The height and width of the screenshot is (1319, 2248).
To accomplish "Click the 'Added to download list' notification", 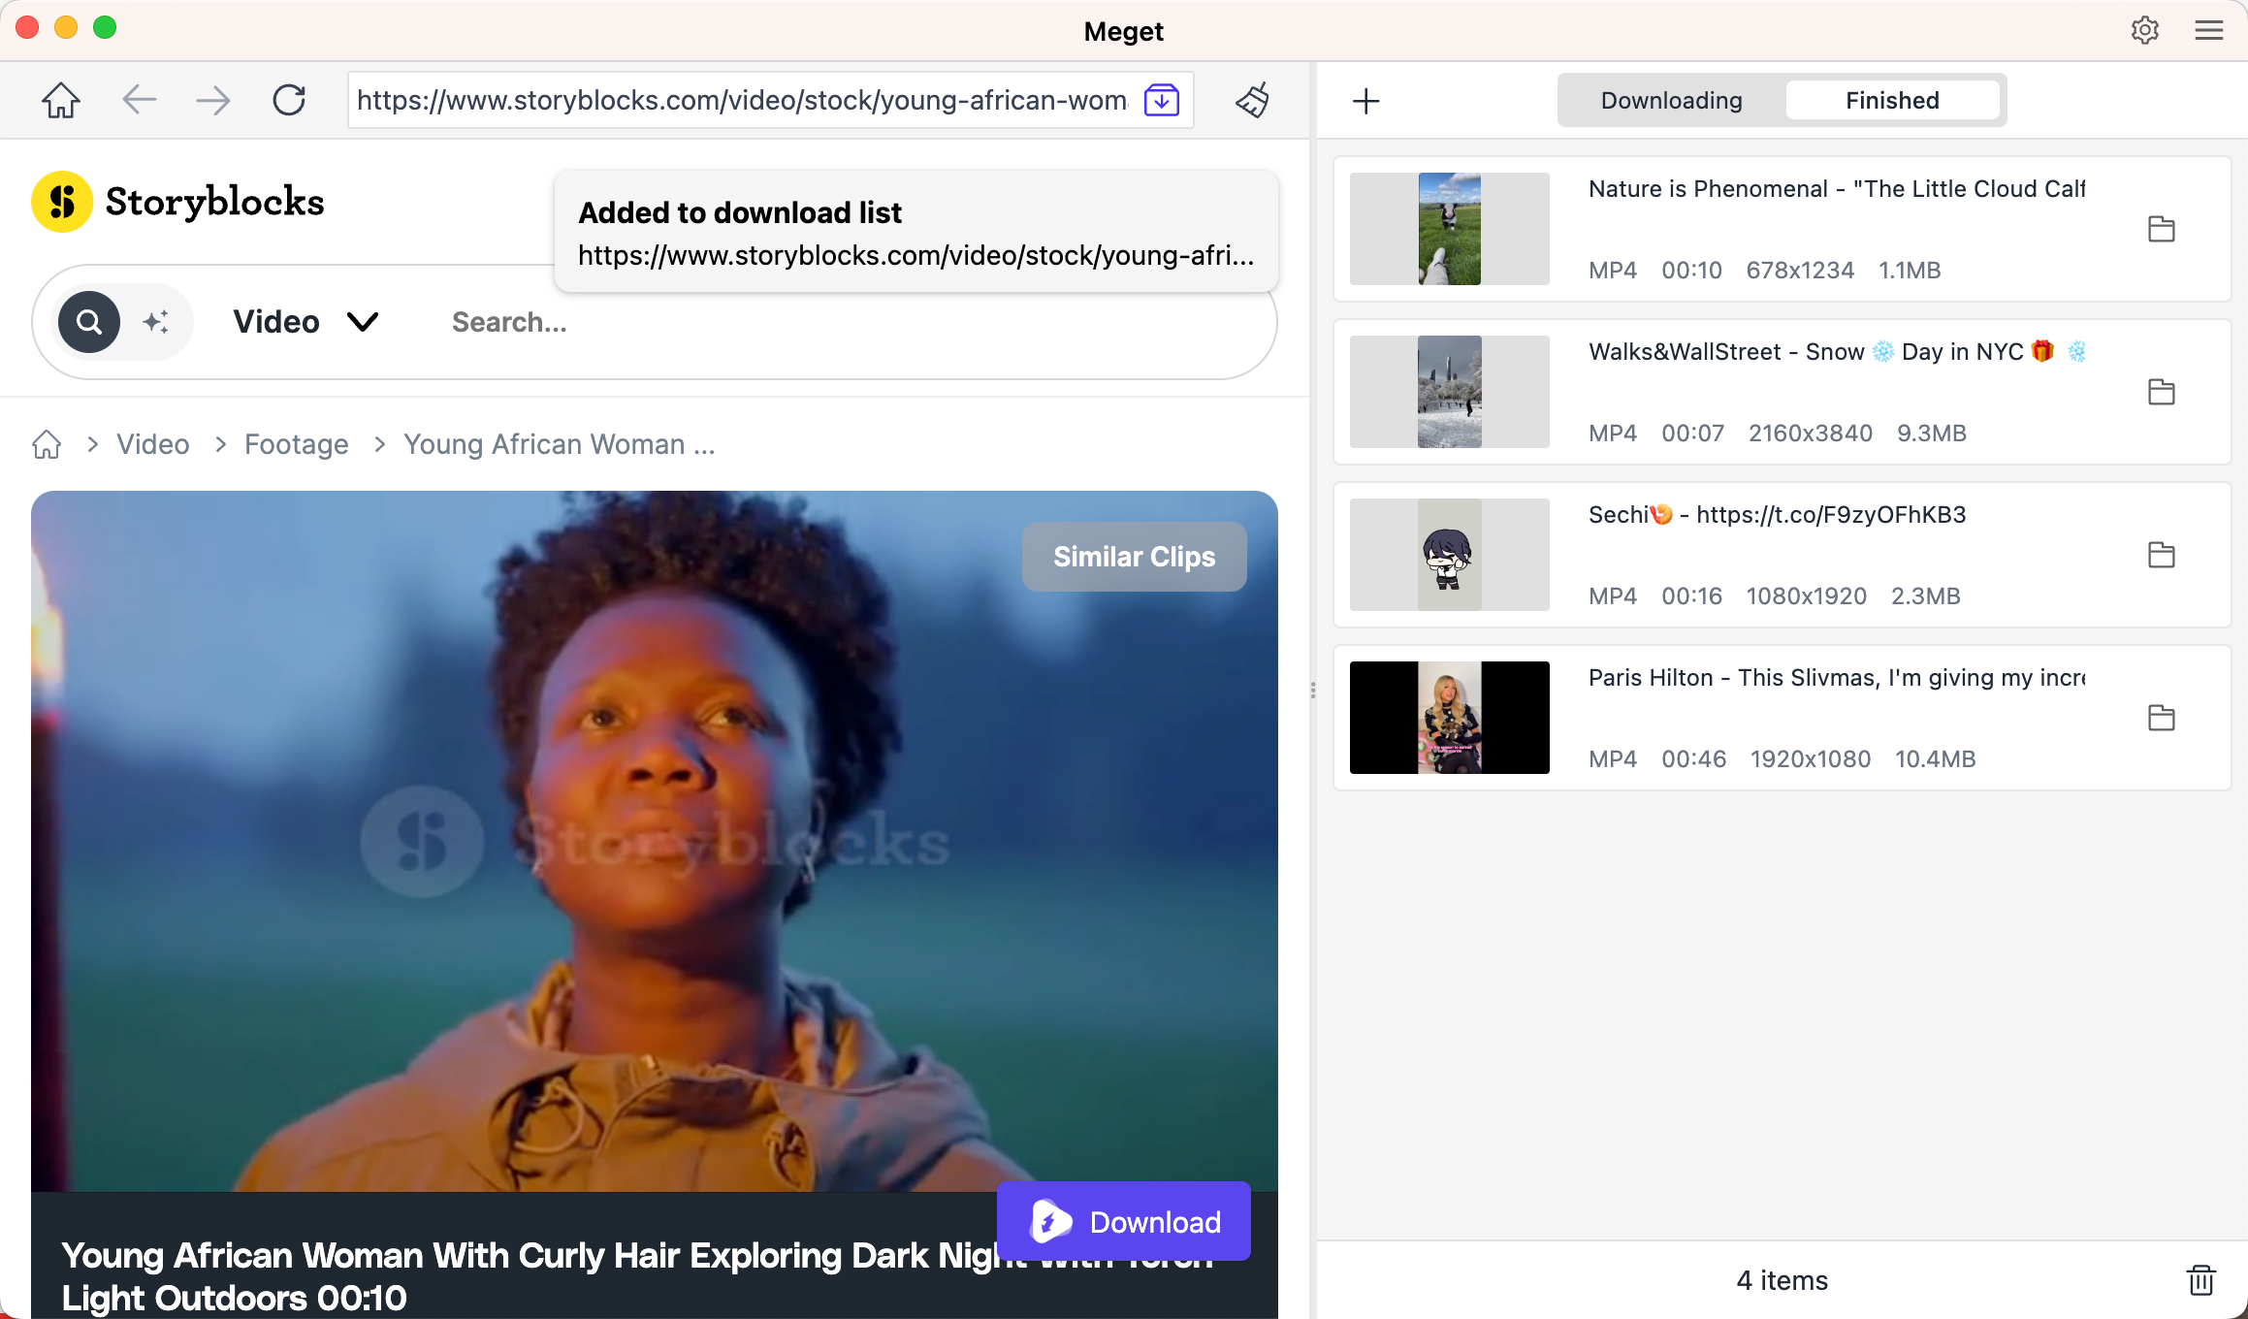I will [x=916, y=231].
